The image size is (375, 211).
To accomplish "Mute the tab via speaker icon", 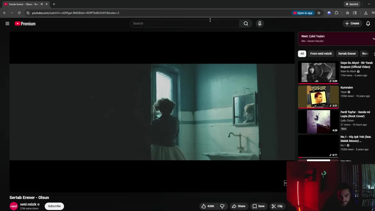I will coord(42,4).
